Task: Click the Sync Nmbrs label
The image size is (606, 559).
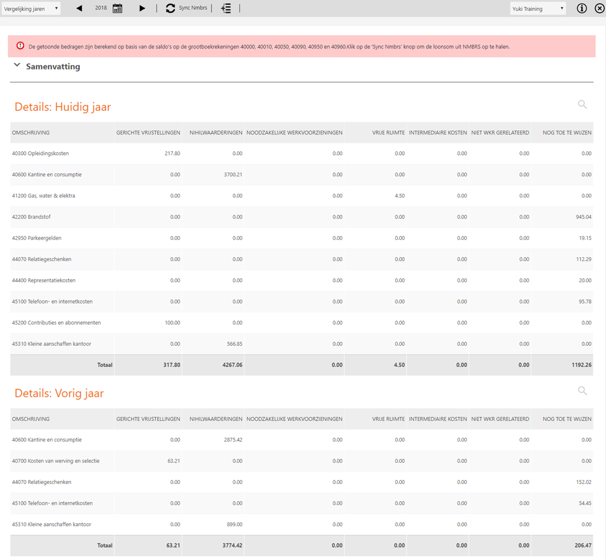Action: point(193,8)
